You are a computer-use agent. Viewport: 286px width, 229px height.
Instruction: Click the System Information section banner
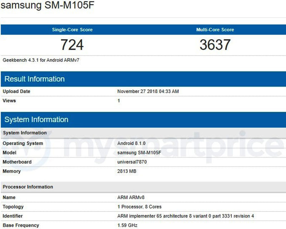[35, 120]
